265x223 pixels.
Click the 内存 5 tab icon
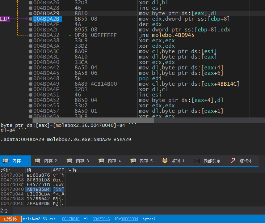pos(133,161)
